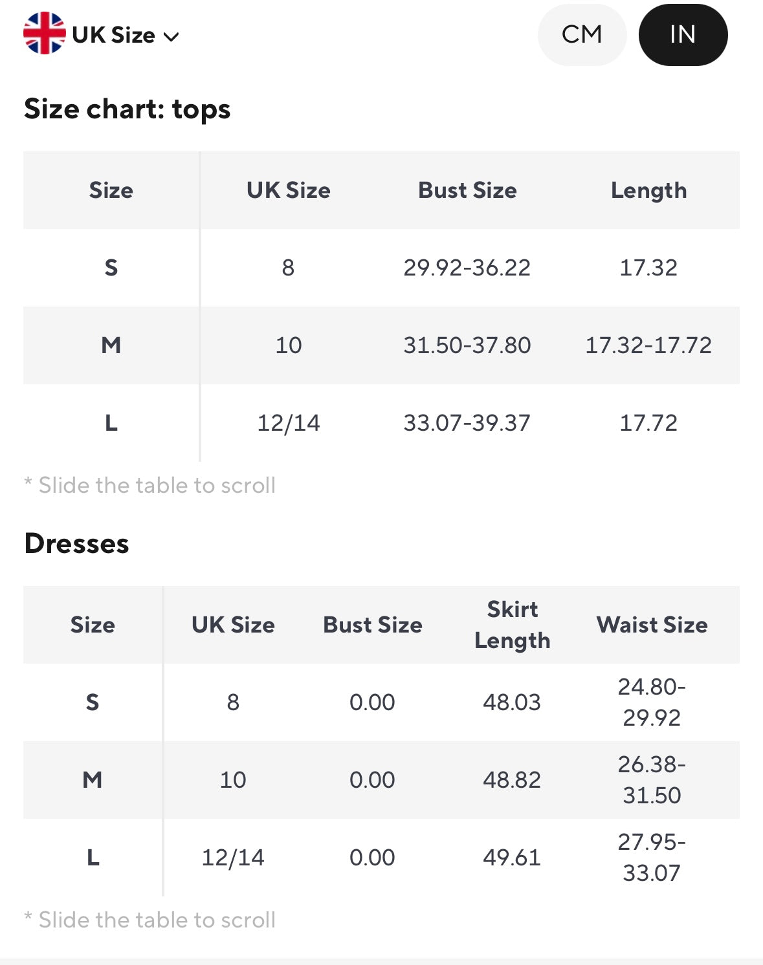The width and height of the screenshot is (763, 965).
Task: Click the Skirt Length column header
Action: [x=512, y=625]
